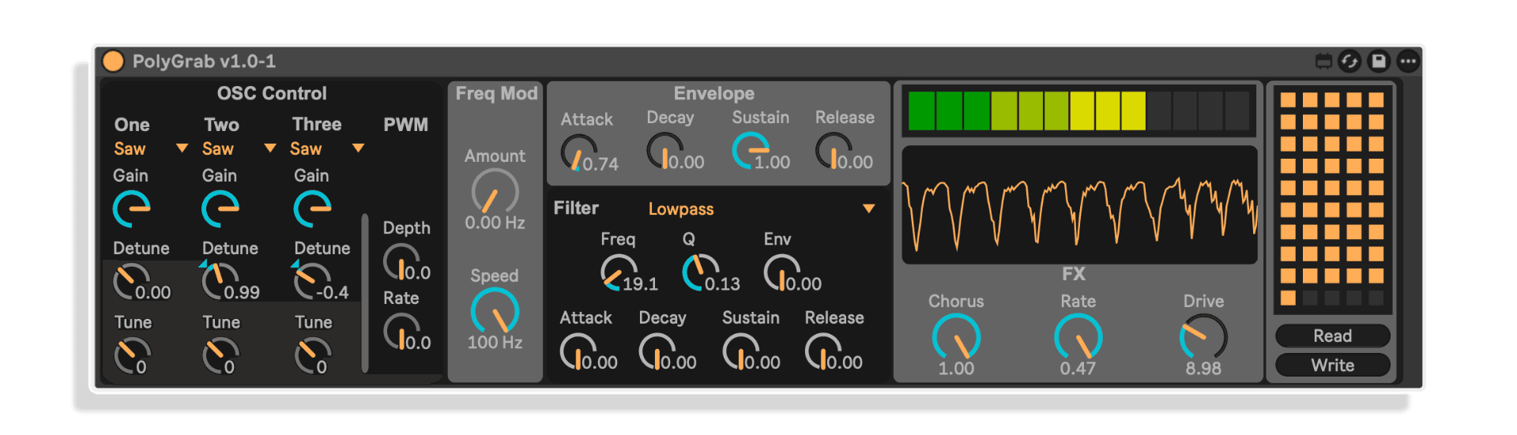Click the orange waveform oscilloscope display
This screenshot has width=1517, height=435.
1079,204
